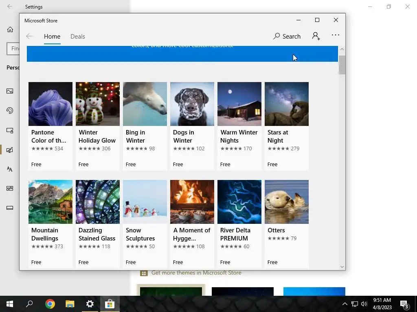Click Settings window back arrow
Image resolution: width=417 pixels, height=312 pixels.
(10, 6)
